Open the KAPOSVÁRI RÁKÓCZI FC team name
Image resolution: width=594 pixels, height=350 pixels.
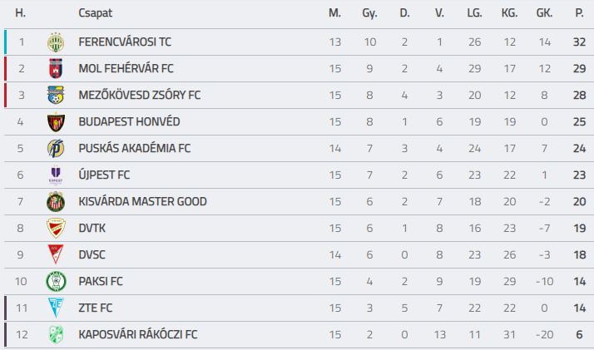[138, 334]
